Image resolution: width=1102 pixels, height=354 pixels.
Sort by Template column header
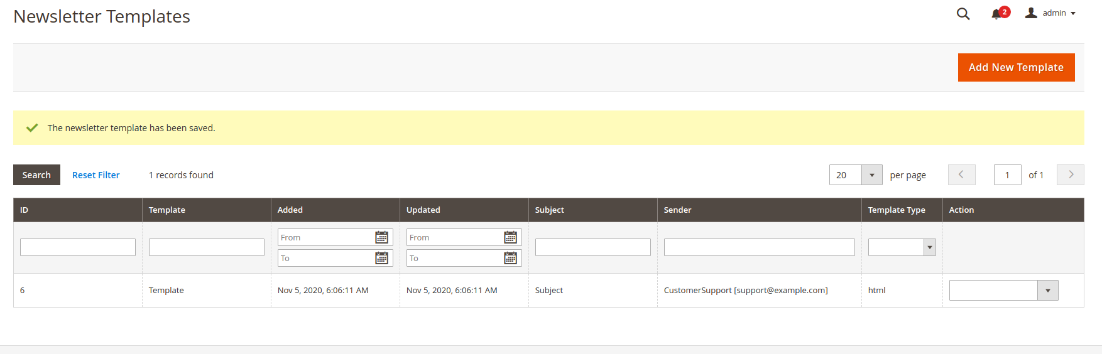tap(207, 210)
